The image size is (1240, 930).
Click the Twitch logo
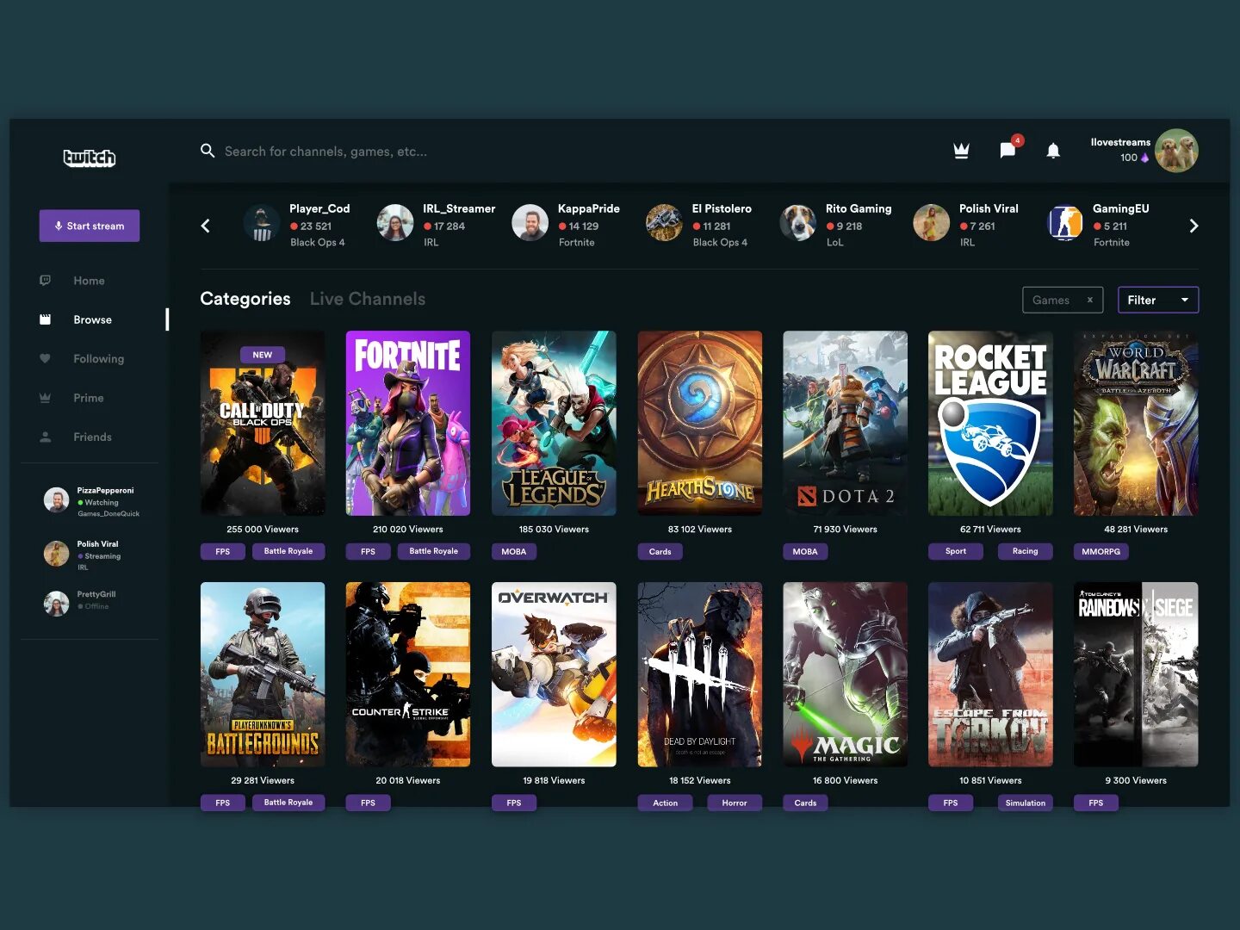coord(90,158)
